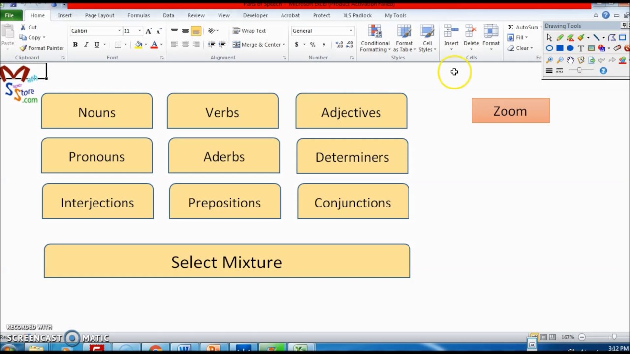Choose the empty rectangle outline tool
The height and width of the screenshot is (354, 630).
(623, 37)
